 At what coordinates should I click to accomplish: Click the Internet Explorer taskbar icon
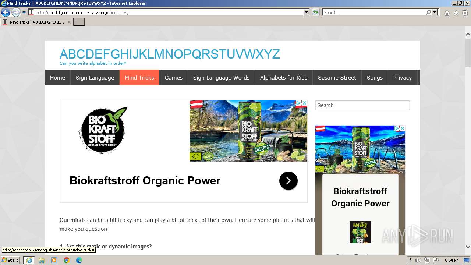tap(29, 260)
